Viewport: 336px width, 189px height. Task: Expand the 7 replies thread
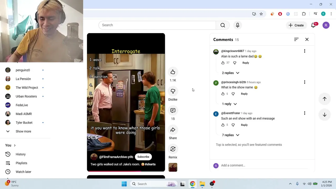point(230,135)
